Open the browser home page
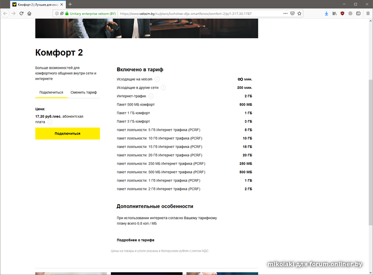373x275 pixels. pos(29,13)
